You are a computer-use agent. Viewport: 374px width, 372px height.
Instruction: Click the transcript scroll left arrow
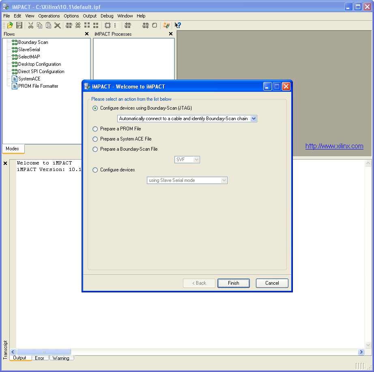point(13,352)
